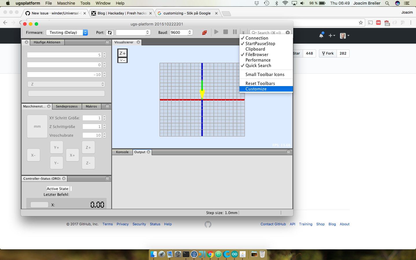Close the Visualisierer tab
This screenshot has width=416, height=260.
pyautogui.click(x=138, y=42)
